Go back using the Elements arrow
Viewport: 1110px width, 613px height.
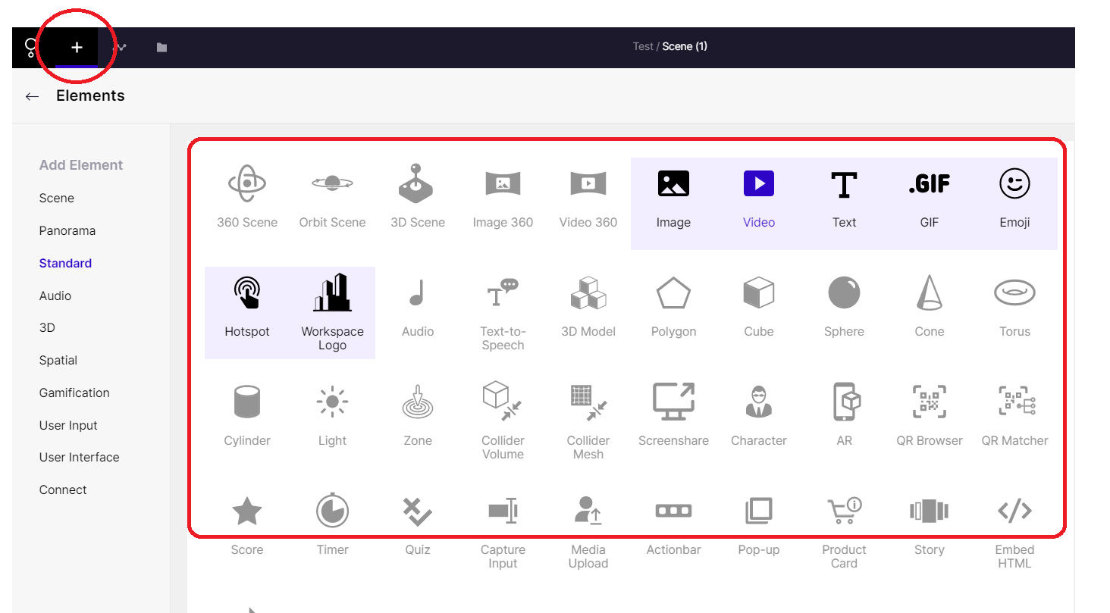[32, 96]
